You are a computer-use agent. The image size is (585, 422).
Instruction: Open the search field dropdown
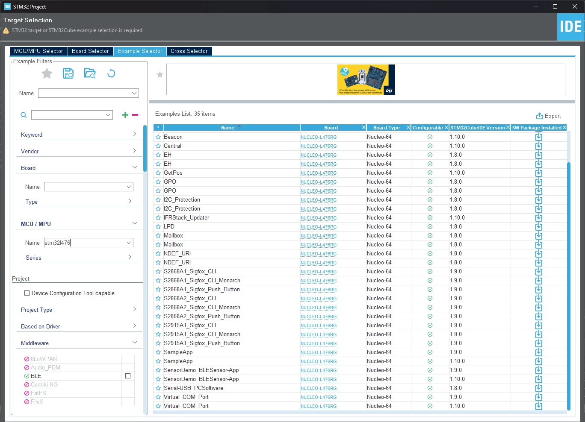click(108, 115)
